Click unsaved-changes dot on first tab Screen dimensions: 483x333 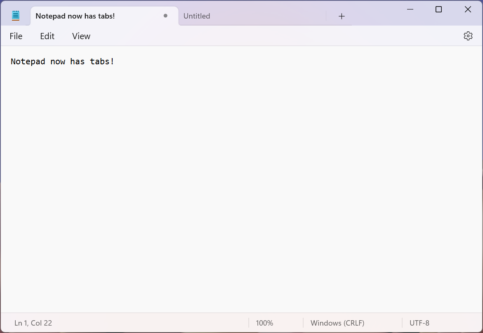[165, 16]
